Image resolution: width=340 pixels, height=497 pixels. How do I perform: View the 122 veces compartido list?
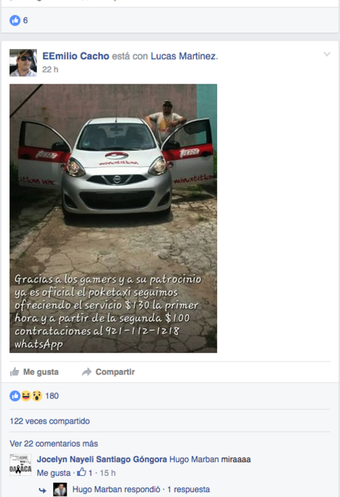click(x=50, y=421)
